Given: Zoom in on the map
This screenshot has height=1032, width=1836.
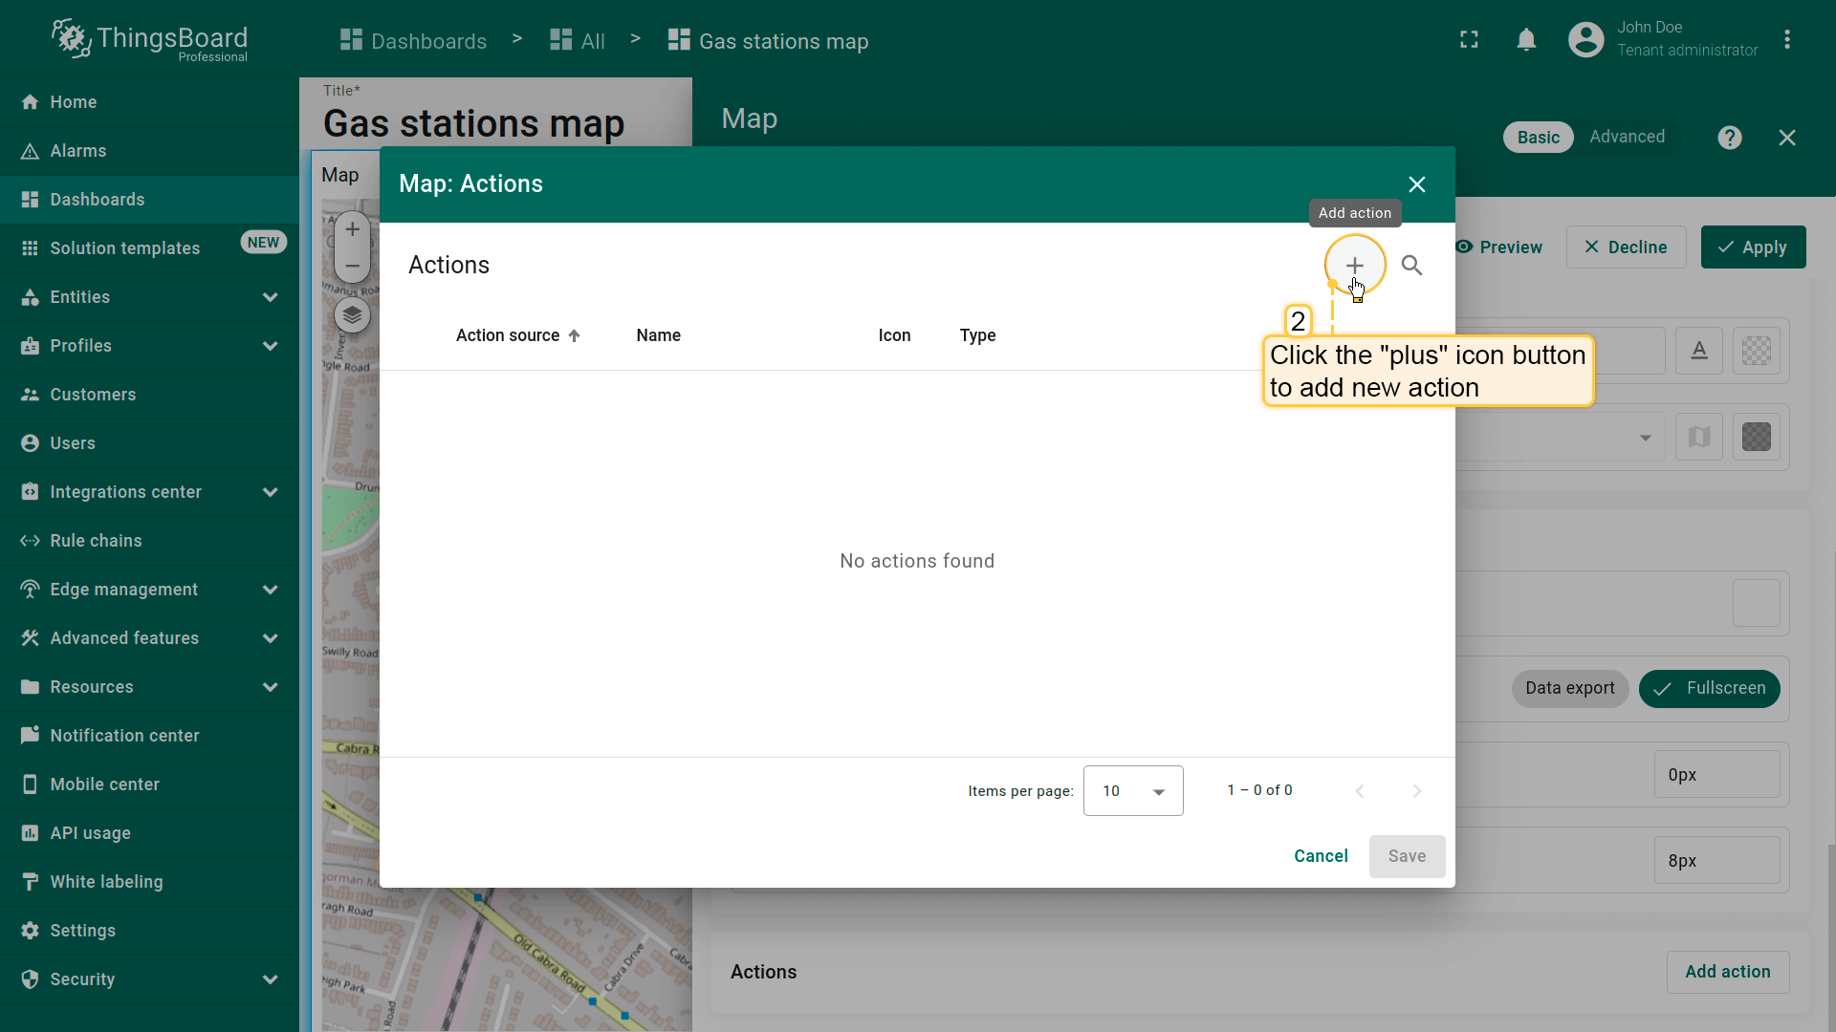Looking at the screenshot, I should click(x=352, y=229).
